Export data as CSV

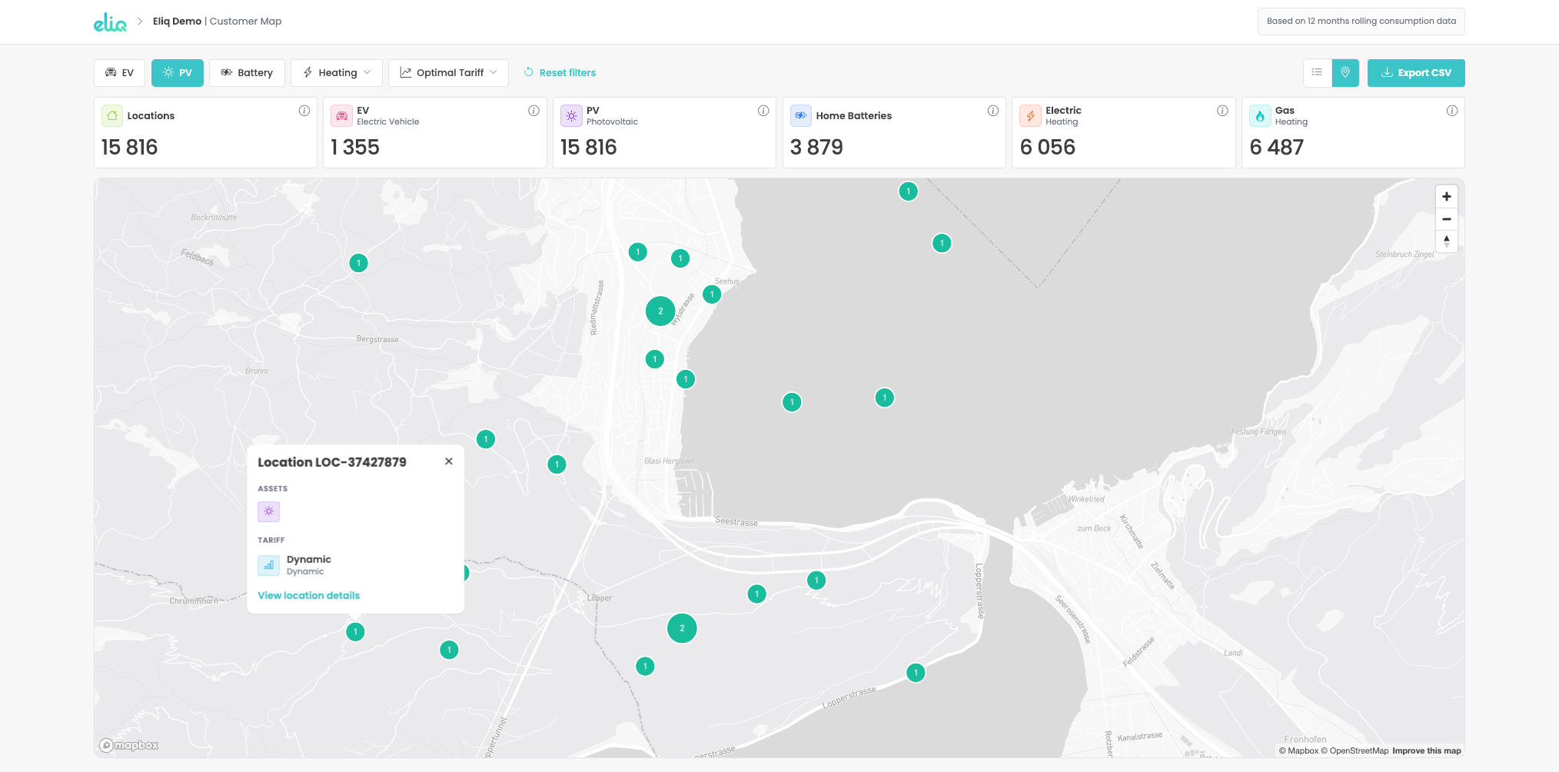[1416, 73]
